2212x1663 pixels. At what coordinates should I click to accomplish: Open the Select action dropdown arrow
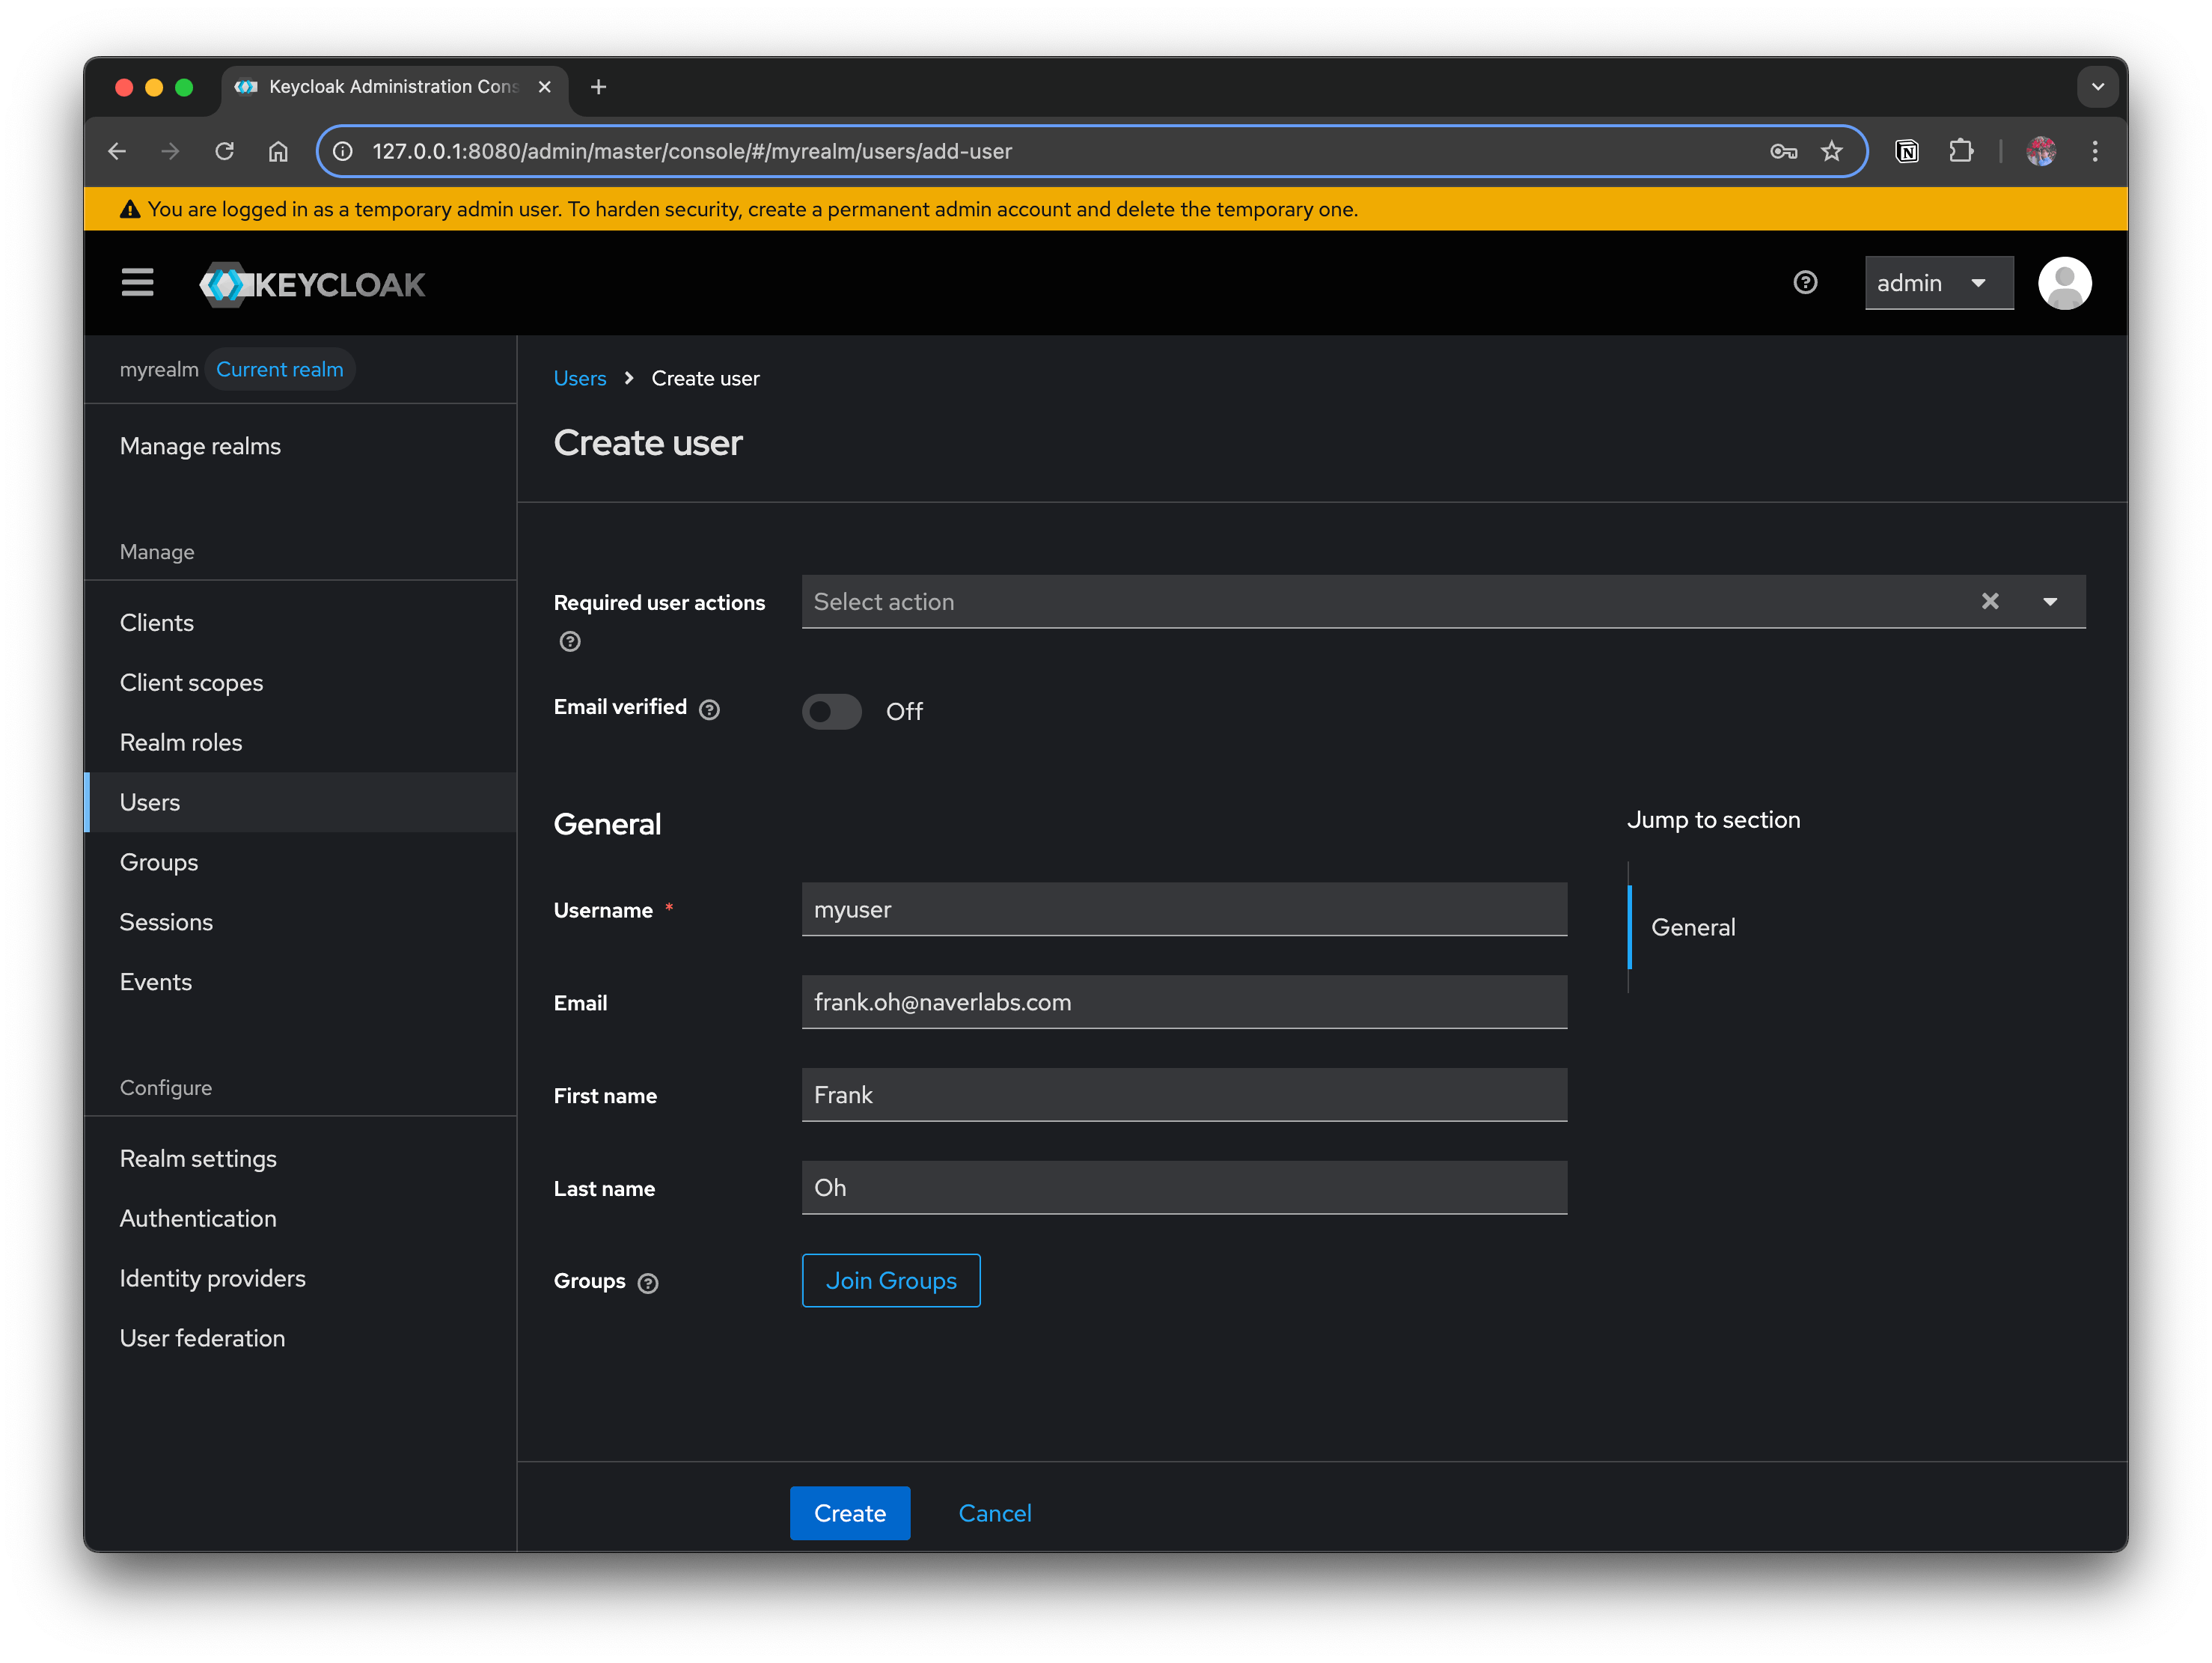2049,601
